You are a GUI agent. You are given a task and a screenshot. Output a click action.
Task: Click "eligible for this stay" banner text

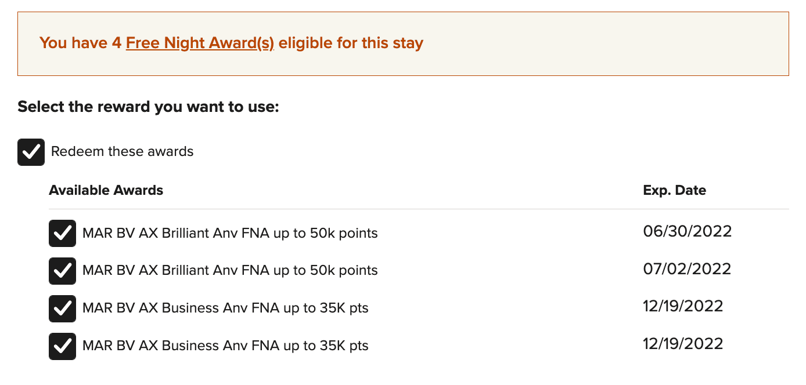pos(351,43)
